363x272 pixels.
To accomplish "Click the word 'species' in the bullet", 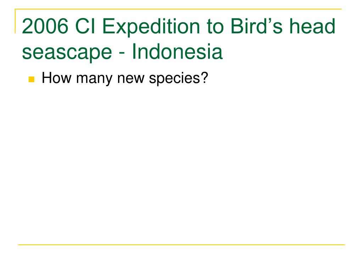I will (x=174, y=79).
